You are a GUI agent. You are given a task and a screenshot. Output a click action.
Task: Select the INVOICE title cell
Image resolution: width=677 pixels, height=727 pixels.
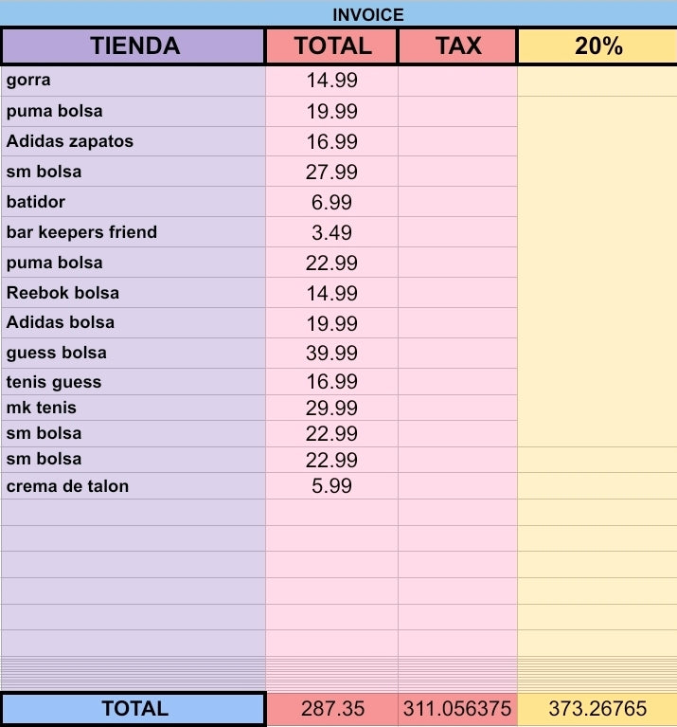[339, 14]
